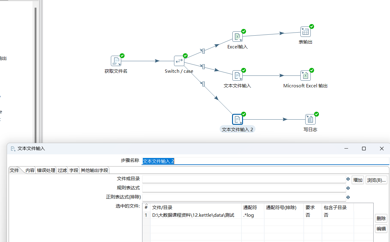Select the 文本文件输入 step icon

point(237,75)
